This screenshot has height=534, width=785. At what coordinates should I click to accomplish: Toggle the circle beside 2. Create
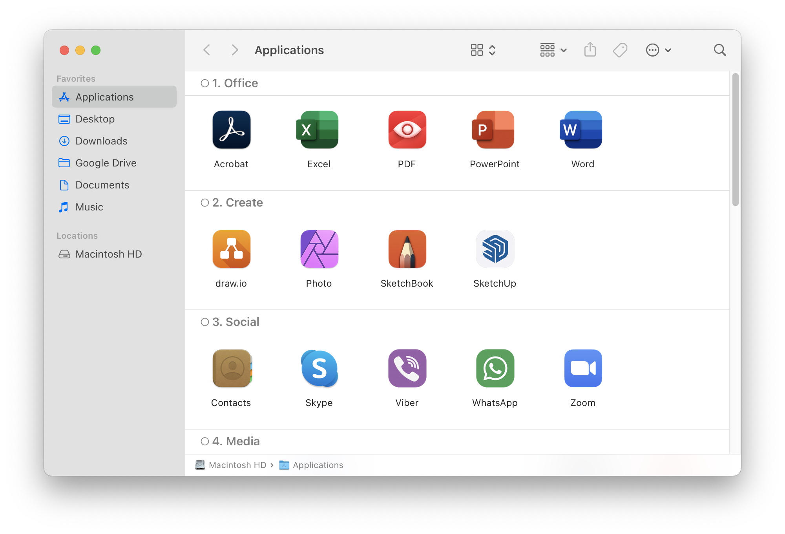tap(205, 203)
